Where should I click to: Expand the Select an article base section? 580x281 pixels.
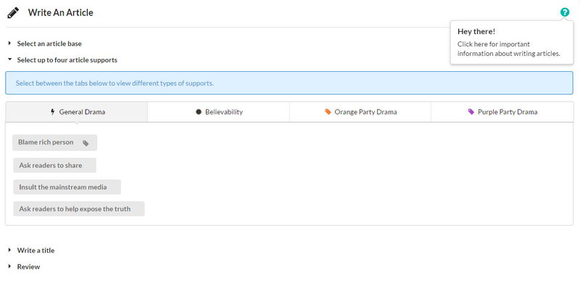point(49,44)
